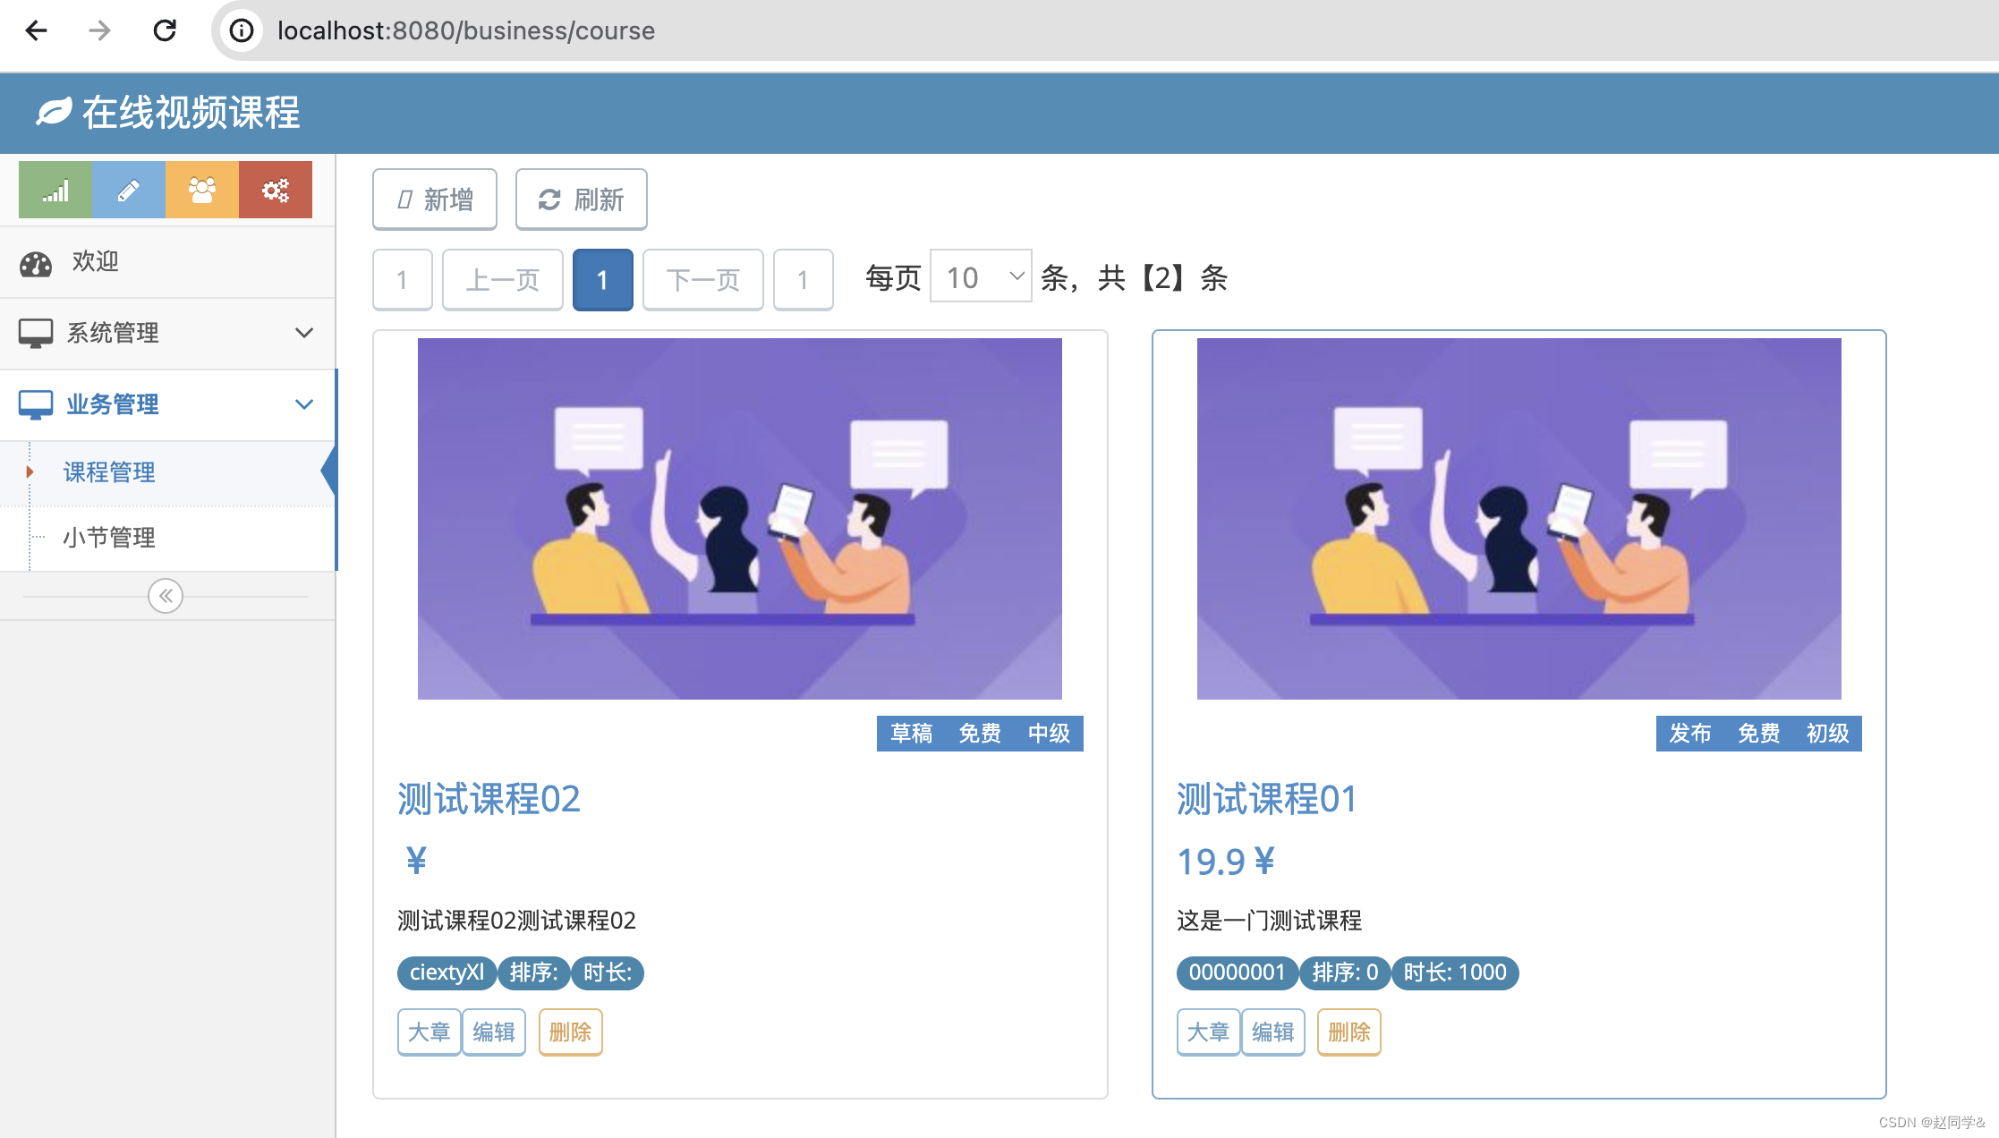Delete 测试课程02 using 删除 button
Viewport: 1999px width, 1138px height.
[570, 1032]
